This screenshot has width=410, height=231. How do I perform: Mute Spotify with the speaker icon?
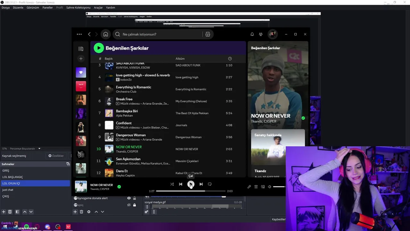(270, 187)
